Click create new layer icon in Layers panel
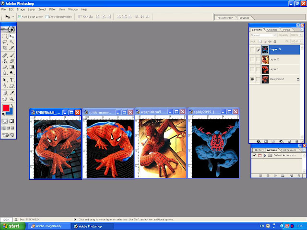Screen dimensions: 307x230 pos(289,141)
